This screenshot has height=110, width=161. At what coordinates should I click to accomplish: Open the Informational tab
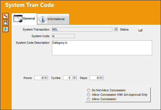[53, 19]
